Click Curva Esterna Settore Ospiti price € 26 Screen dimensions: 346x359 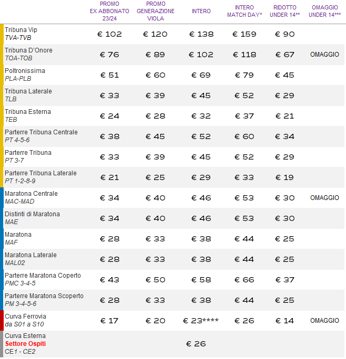click(196, 344)
